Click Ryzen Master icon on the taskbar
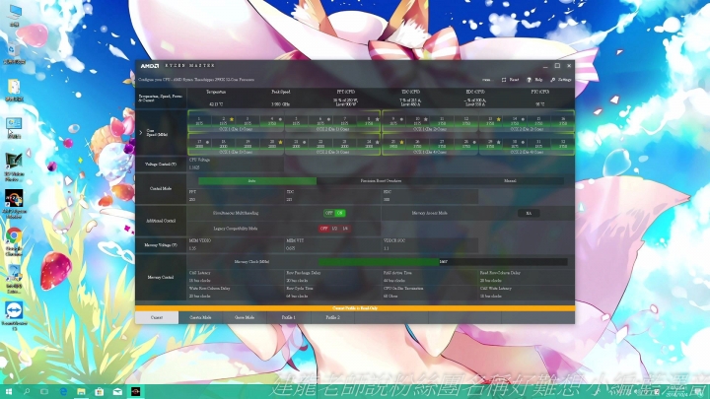710x399 pixels. (x=135, y=391)
